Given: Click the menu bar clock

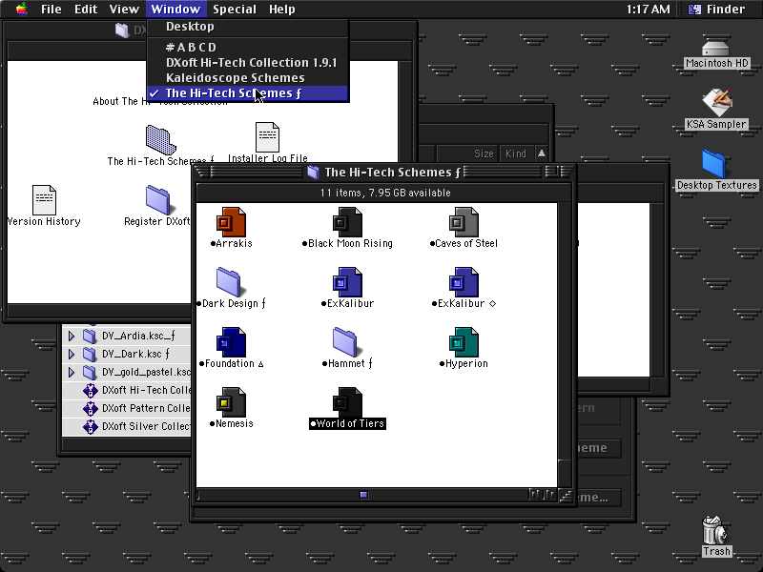Looking at the screenshot, I should tap(649, 10).
